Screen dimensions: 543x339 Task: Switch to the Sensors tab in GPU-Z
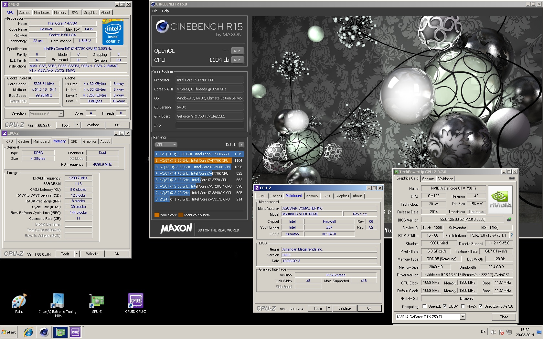coord(428,179)
